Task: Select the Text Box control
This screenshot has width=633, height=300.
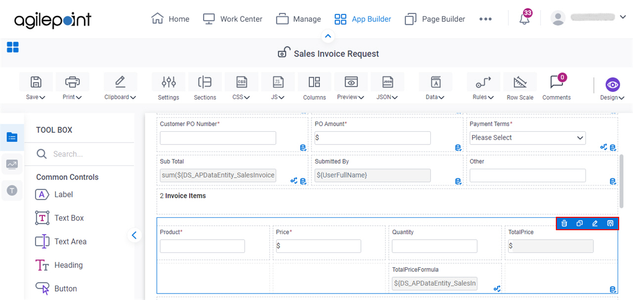Action: point(59,218)
